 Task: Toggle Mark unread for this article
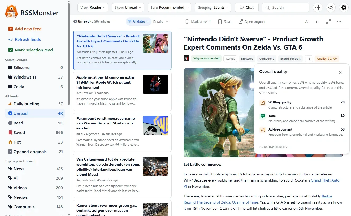pyautogui.click(x=198, y=22)
